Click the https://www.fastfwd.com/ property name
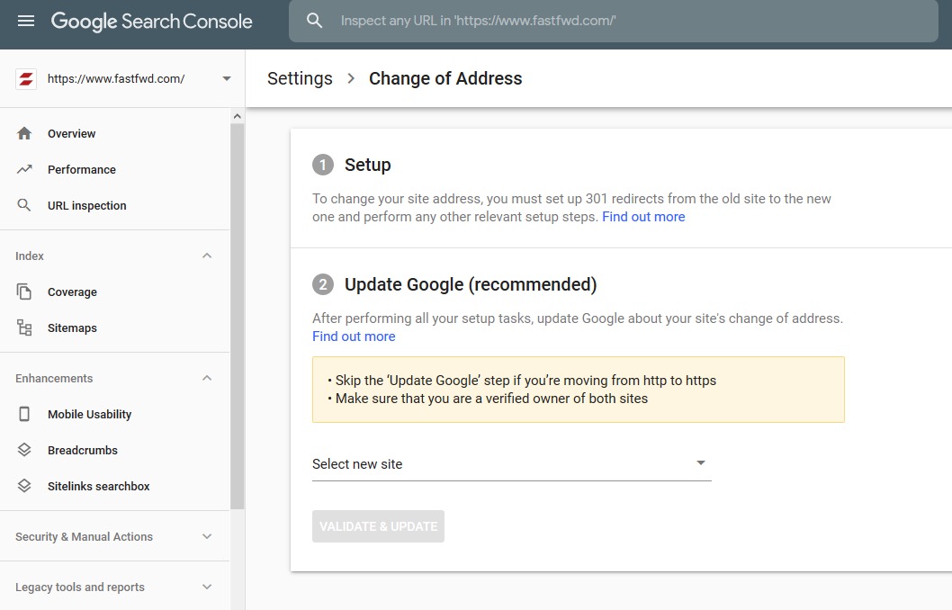 (116, 79)
